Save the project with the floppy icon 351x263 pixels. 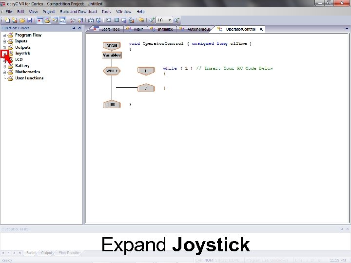click(30, 20)
